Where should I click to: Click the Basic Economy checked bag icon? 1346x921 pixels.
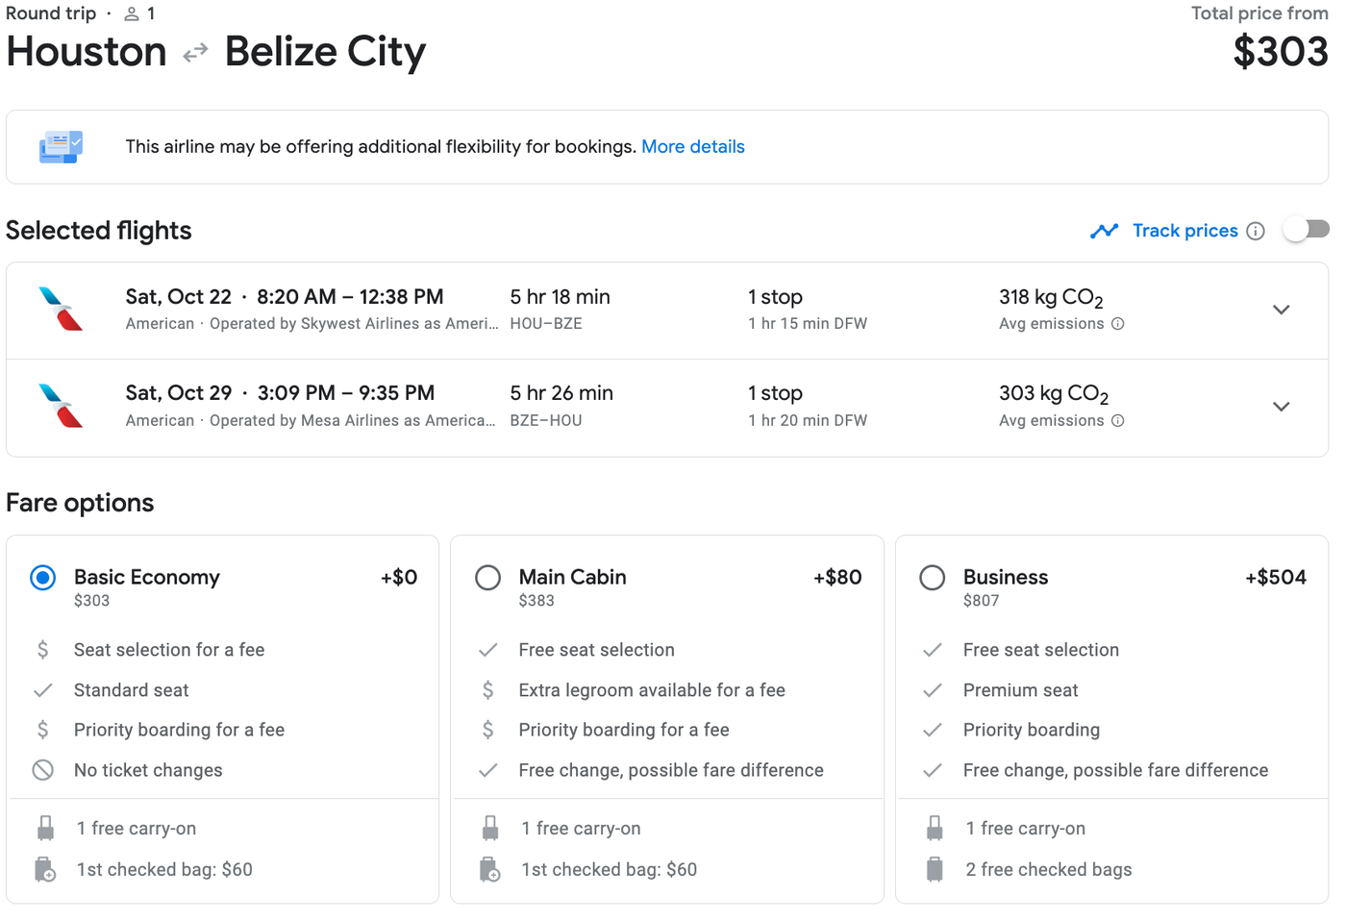pos(45,870)
